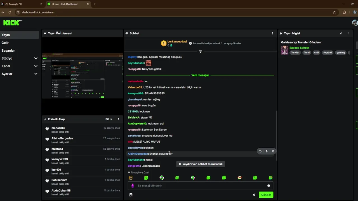The height and width of the screenshot is (201, 358).
Task: Click the chill tag
Action: pos(316,52)
